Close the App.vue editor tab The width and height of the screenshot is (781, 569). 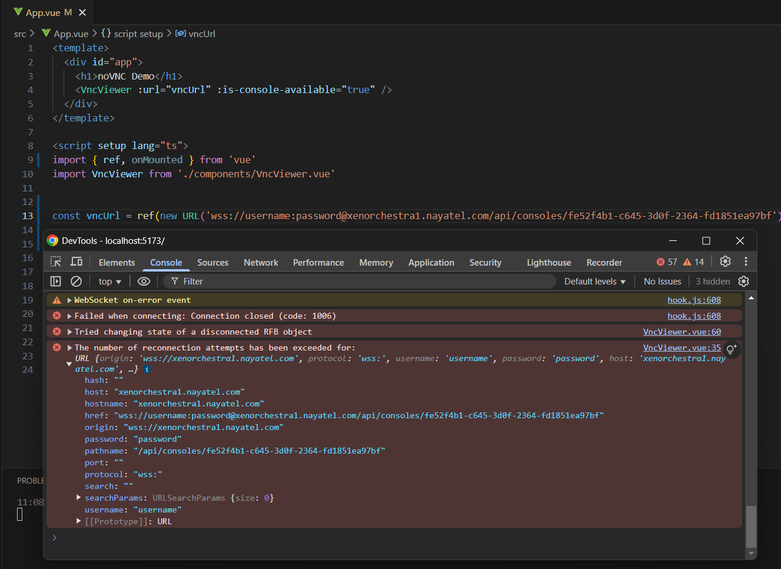tap(82, 12)
